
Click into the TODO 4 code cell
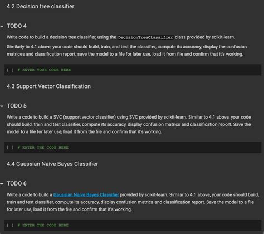[x=133, y=70]
